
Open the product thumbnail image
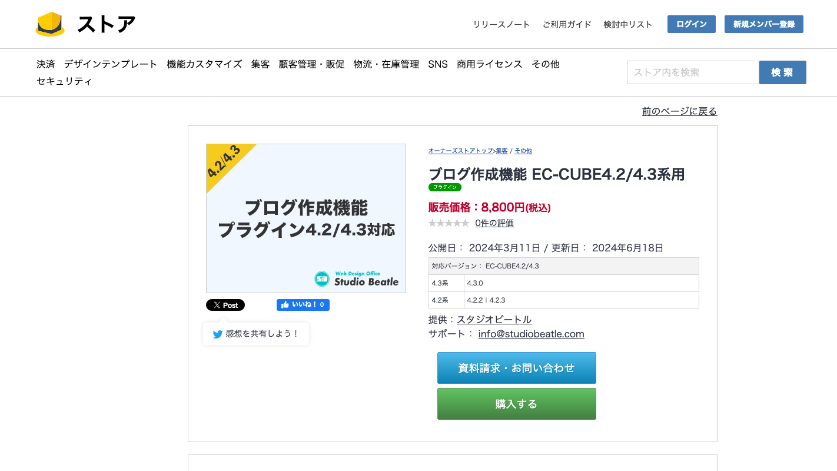(x=306, y=218)
